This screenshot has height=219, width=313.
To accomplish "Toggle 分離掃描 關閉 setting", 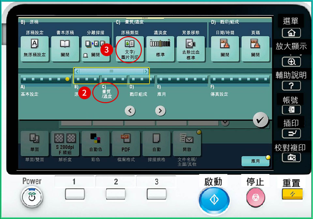I will pos(95,49).
